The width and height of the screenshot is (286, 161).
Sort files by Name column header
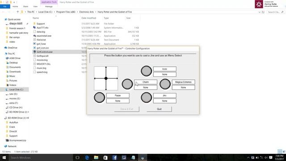[36, 18]
